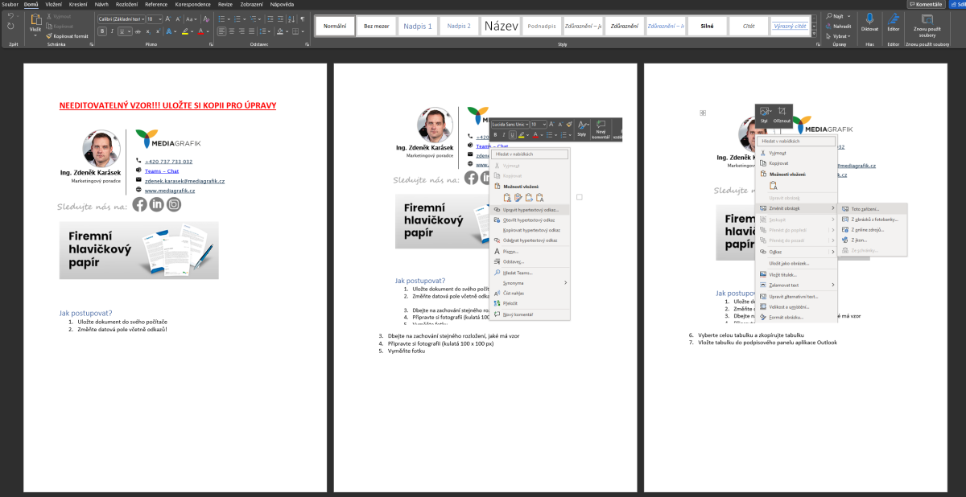Viewport: 966px width, 497px height.
Task: Select the Nadpis 1 style thumbnail
Action: click(x=417, y=27)
